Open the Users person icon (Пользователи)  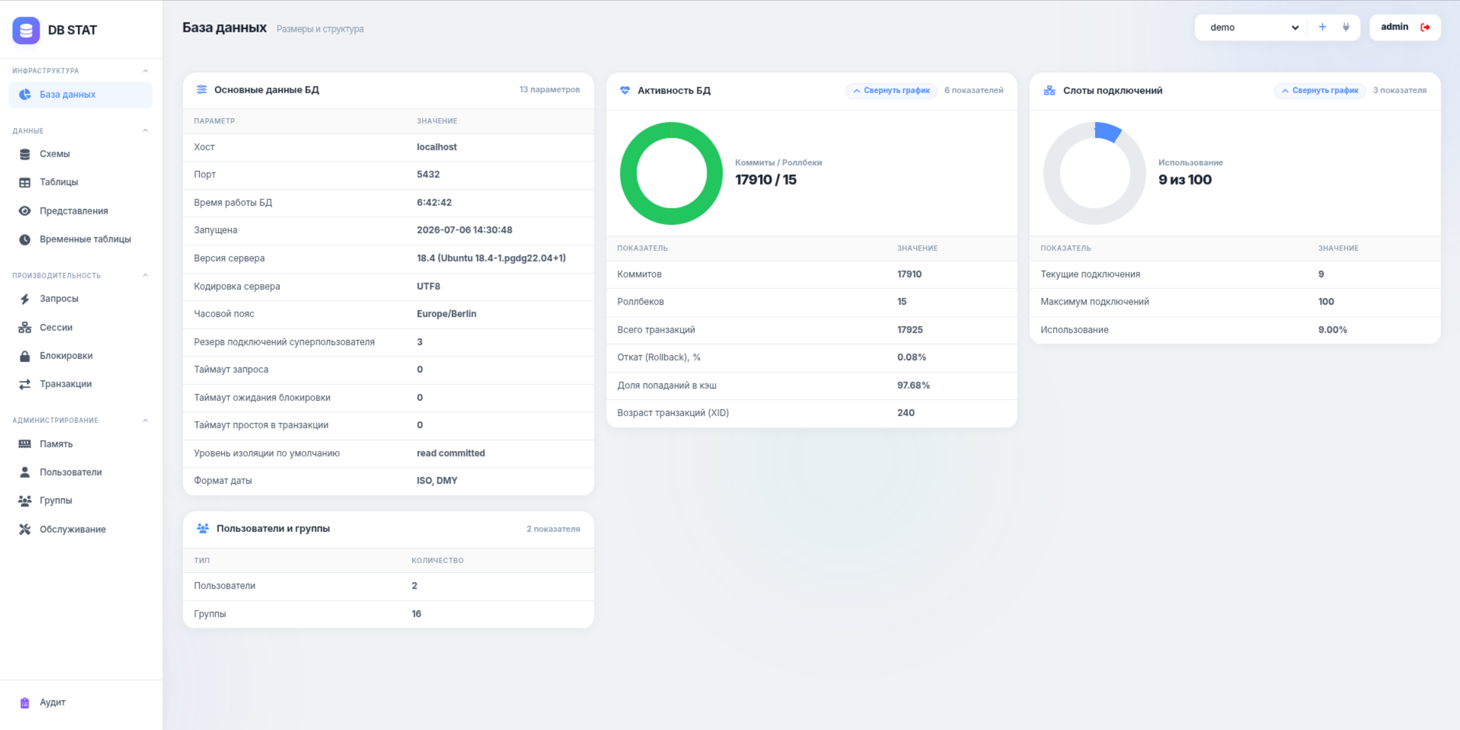[x=24, y=472]
